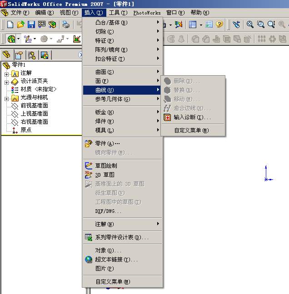Click the 草图绘制 sketch menu icon
289x294 pixels.
point(88,165)
